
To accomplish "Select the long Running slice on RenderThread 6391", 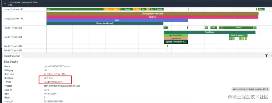I will point(239,28).
